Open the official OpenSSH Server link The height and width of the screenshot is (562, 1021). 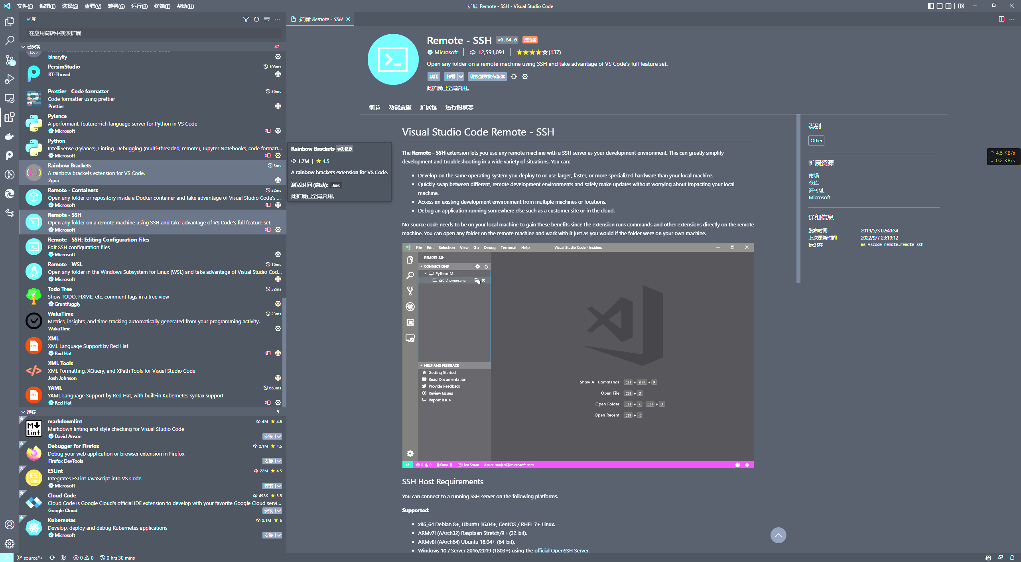point(562,550)
